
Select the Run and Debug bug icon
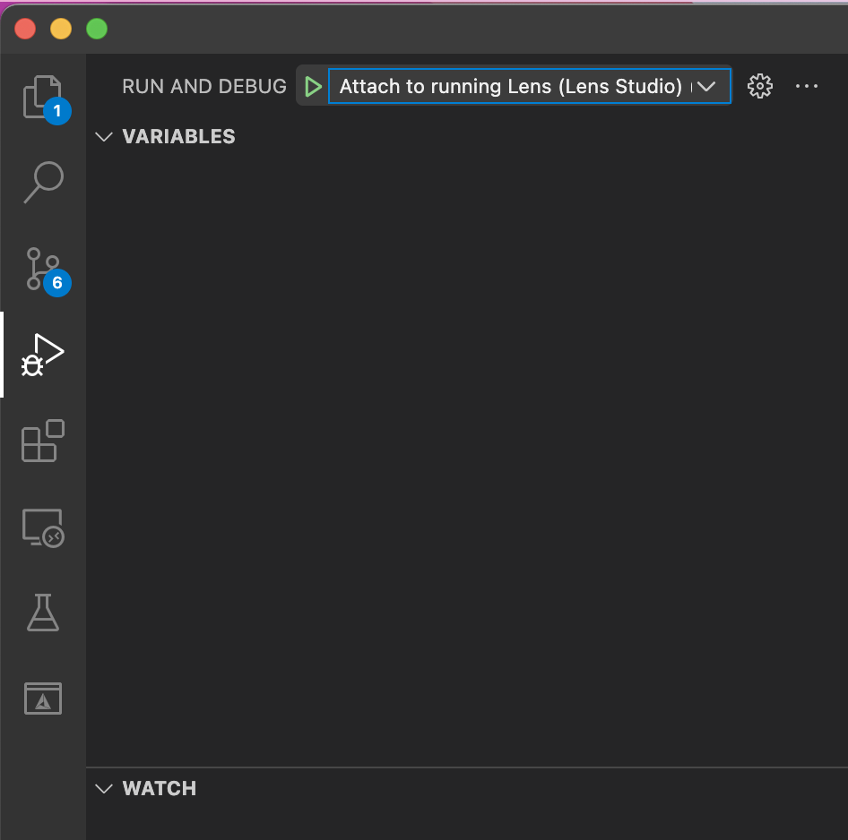coord(42,356)
